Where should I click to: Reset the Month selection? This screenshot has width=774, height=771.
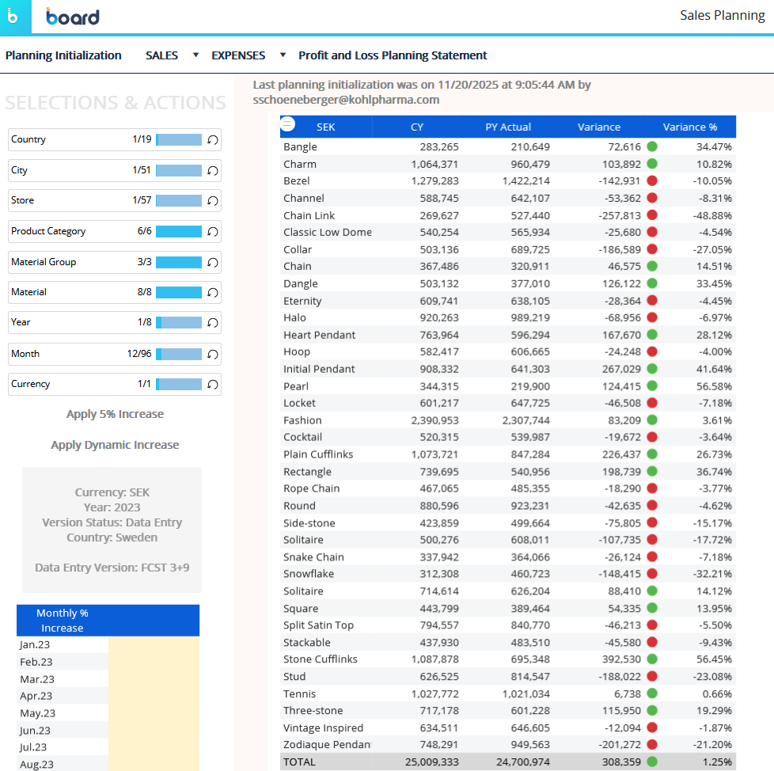[213, 355]
